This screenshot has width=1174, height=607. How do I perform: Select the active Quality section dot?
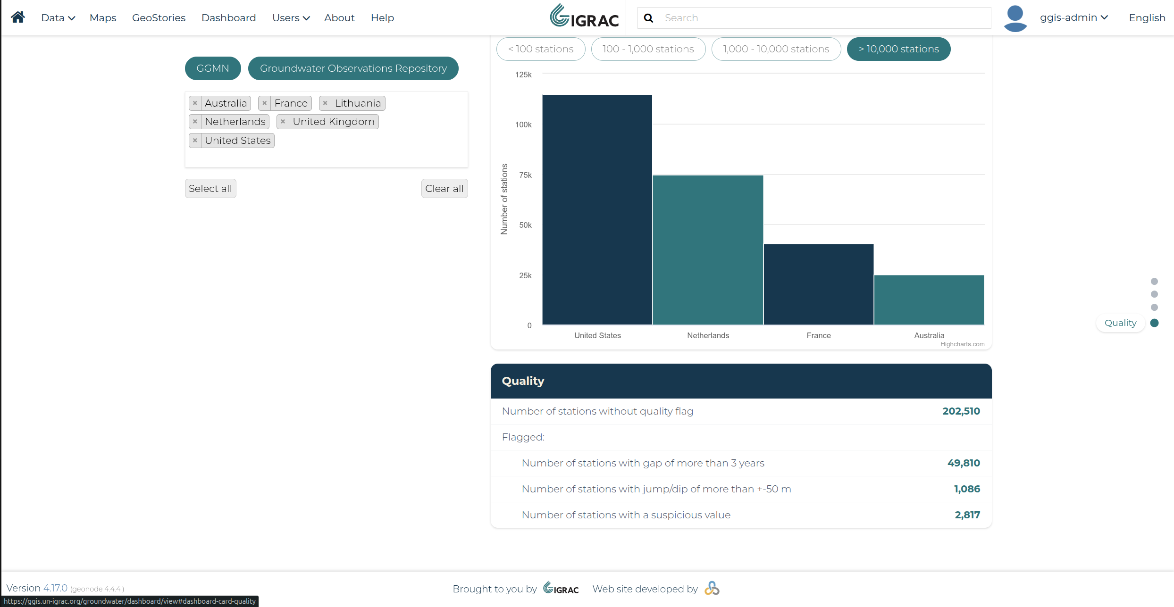1154,323
